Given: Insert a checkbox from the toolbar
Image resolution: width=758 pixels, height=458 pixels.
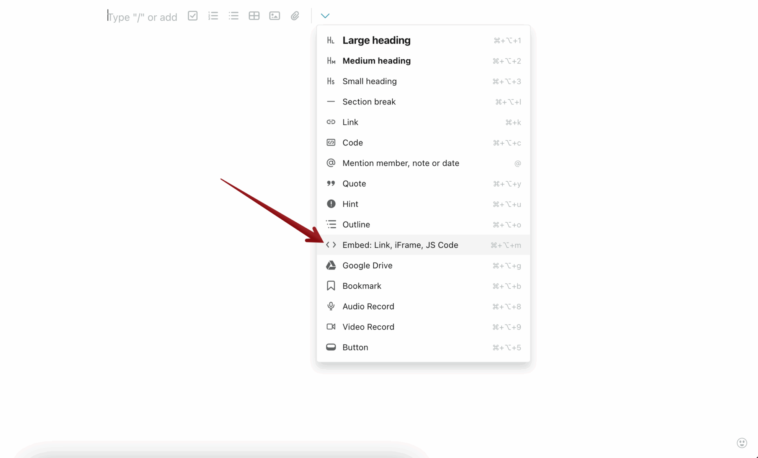Looking at the screenshot, I should (x=193, y=16).
